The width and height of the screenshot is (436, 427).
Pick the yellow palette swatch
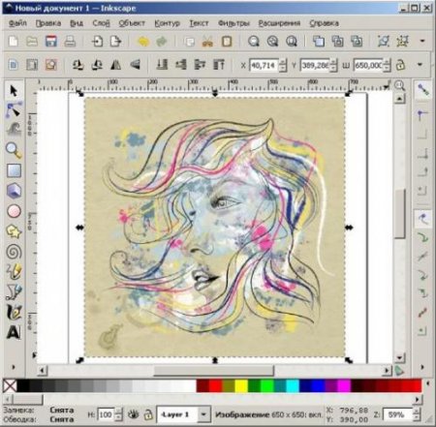[241, 385]
